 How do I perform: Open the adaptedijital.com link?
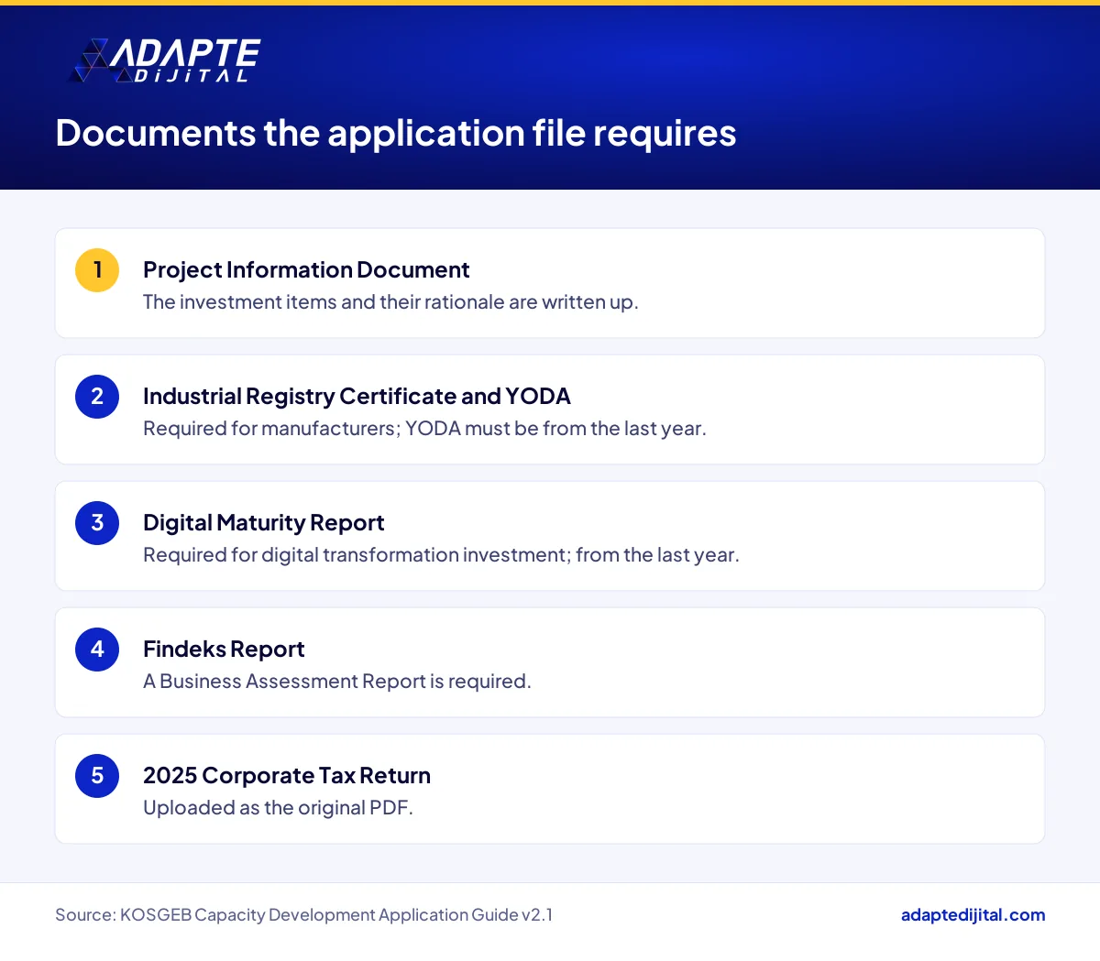tap(973, 914)
